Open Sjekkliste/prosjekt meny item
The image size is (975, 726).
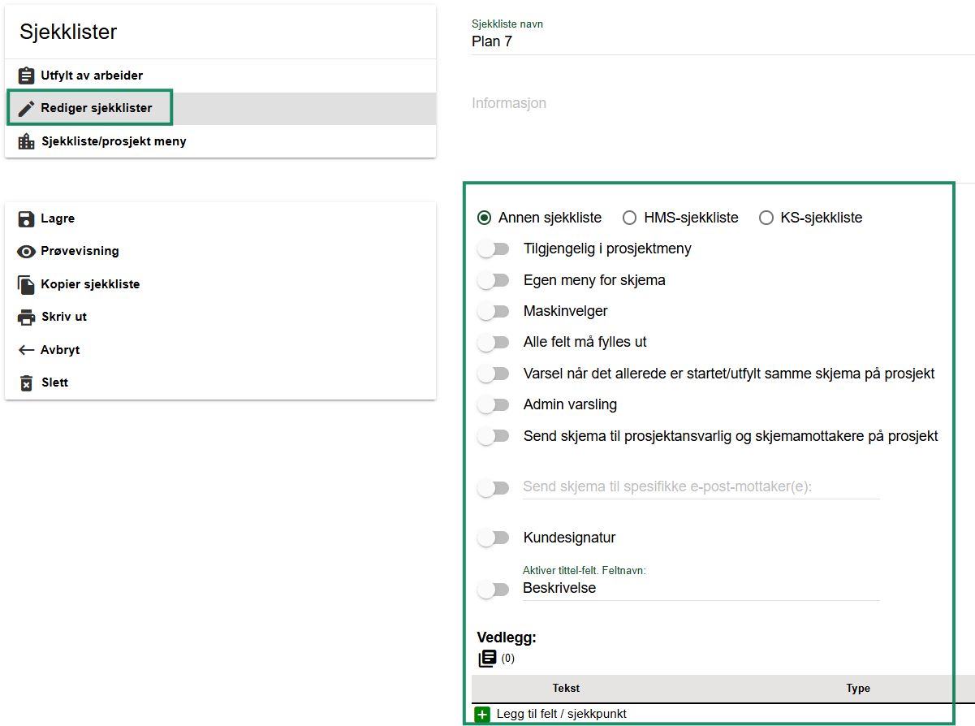113,141
